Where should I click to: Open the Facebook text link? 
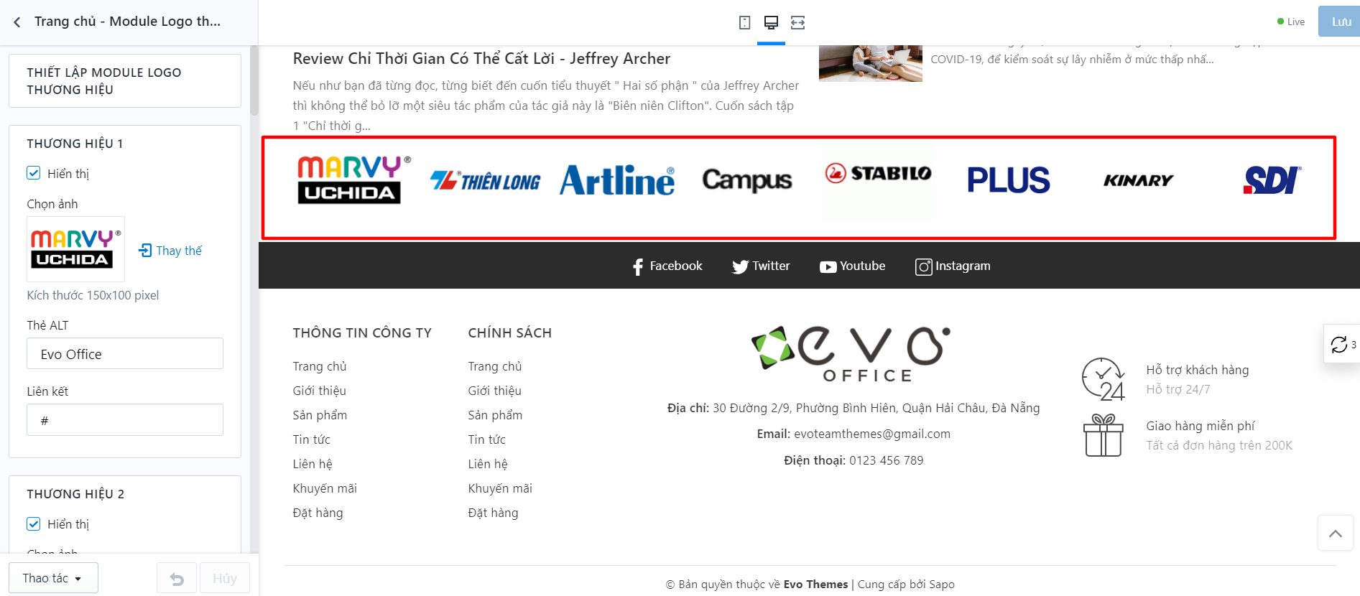tap(676, 266)
